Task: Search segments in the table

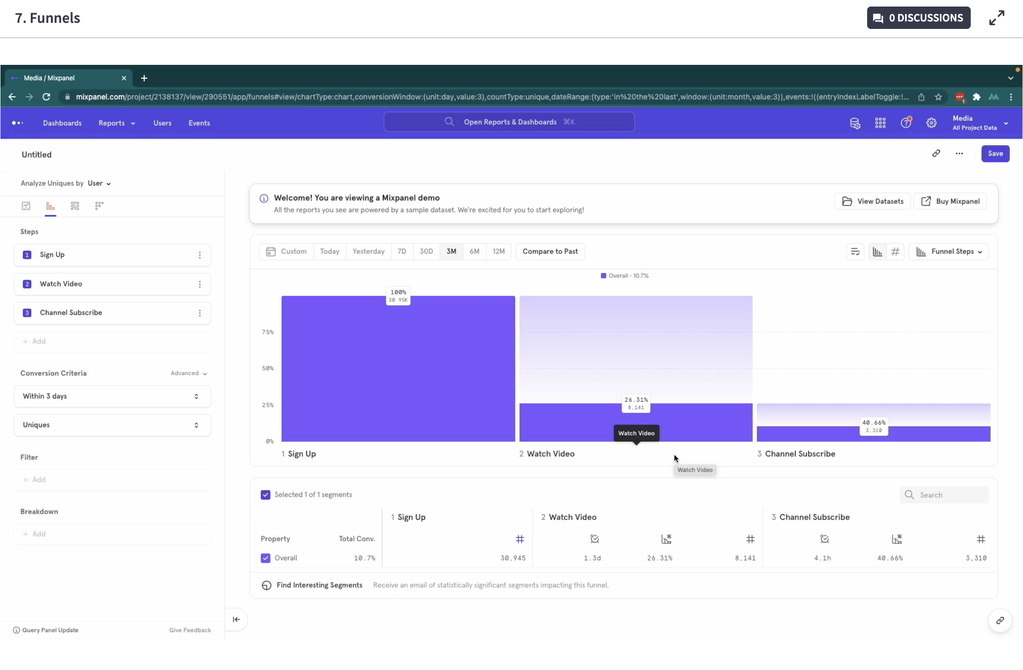Action: 944,495
